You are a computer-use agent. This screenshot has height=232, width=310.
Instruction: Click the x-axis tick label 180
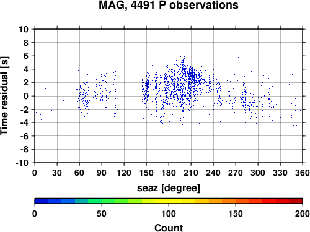point(169,173)
